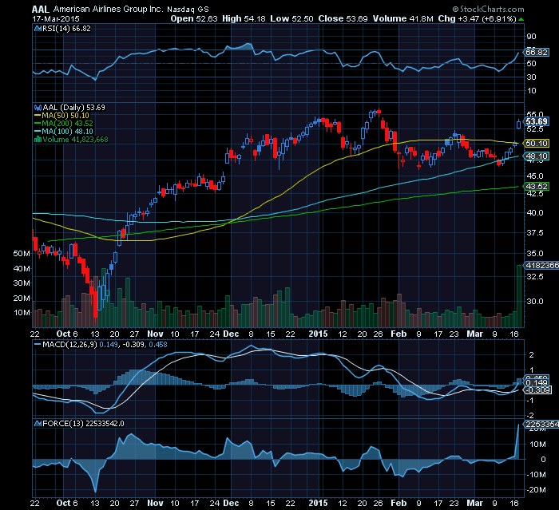Image resolution: width=559 pixels, height=510 pixels.
Task: Click the Dec date marker on price axis
Action: pos(231,334)
